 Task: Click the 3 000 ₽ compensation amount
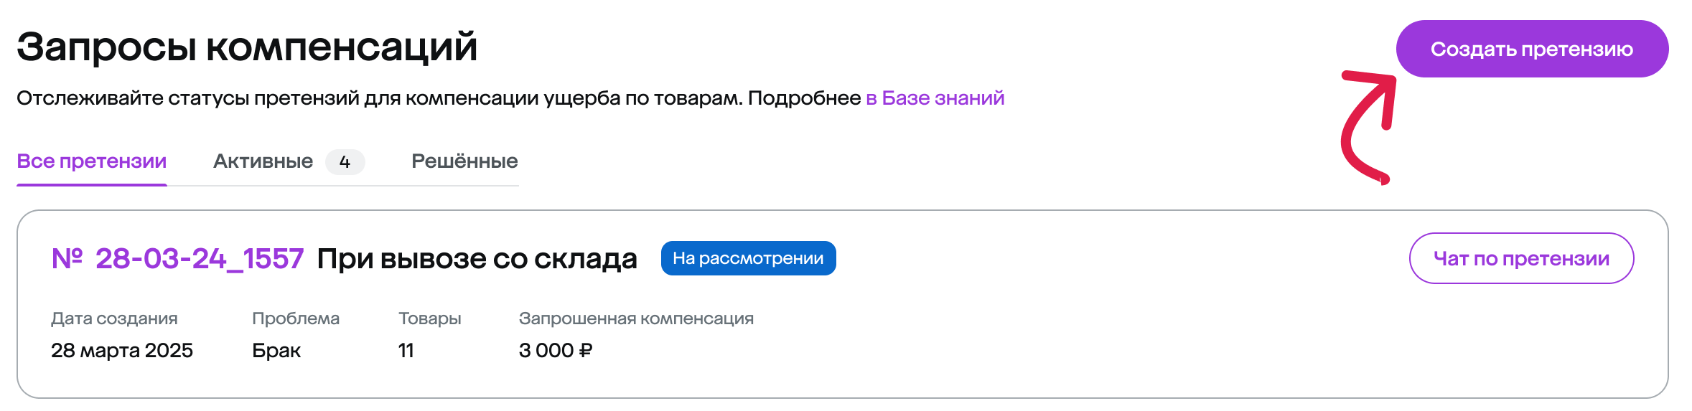coord(556,351)
